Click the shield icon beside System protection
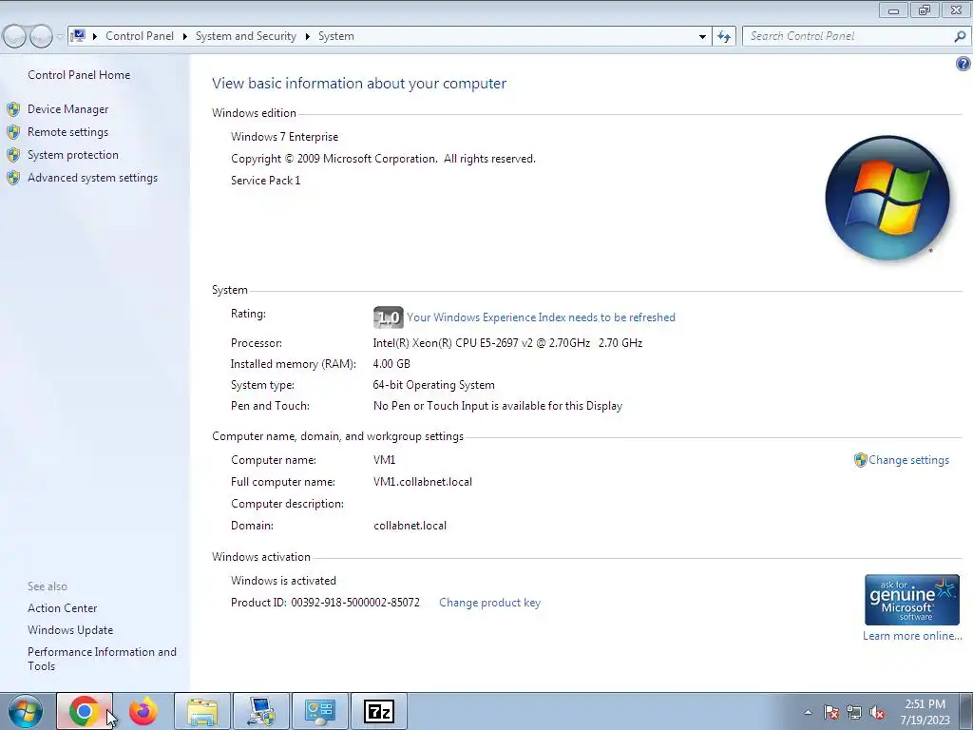The width and height of the screenshot is (973, 730). tap(13, 155)
